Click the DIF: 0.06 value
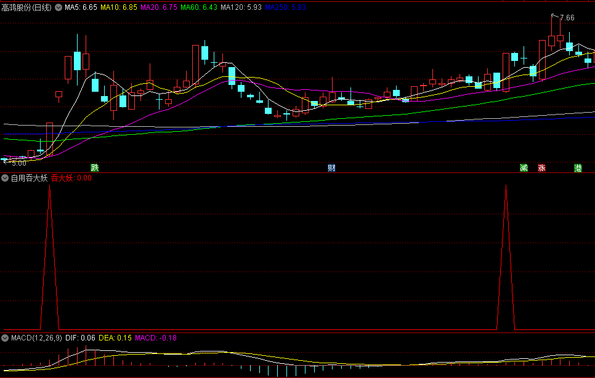Screen dimensions: 595x378 (81, 338)
